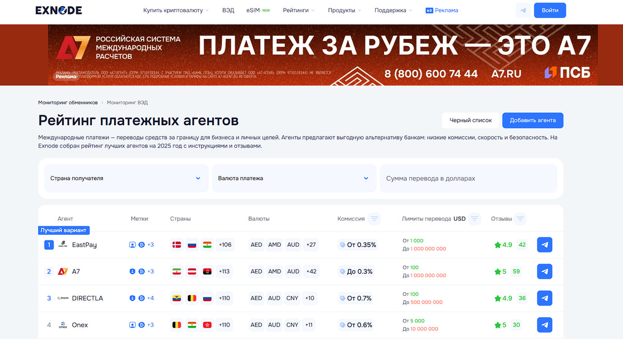Click the До 500 000 000 limit for DIRECTLA
623x339 pixels.
423,302
